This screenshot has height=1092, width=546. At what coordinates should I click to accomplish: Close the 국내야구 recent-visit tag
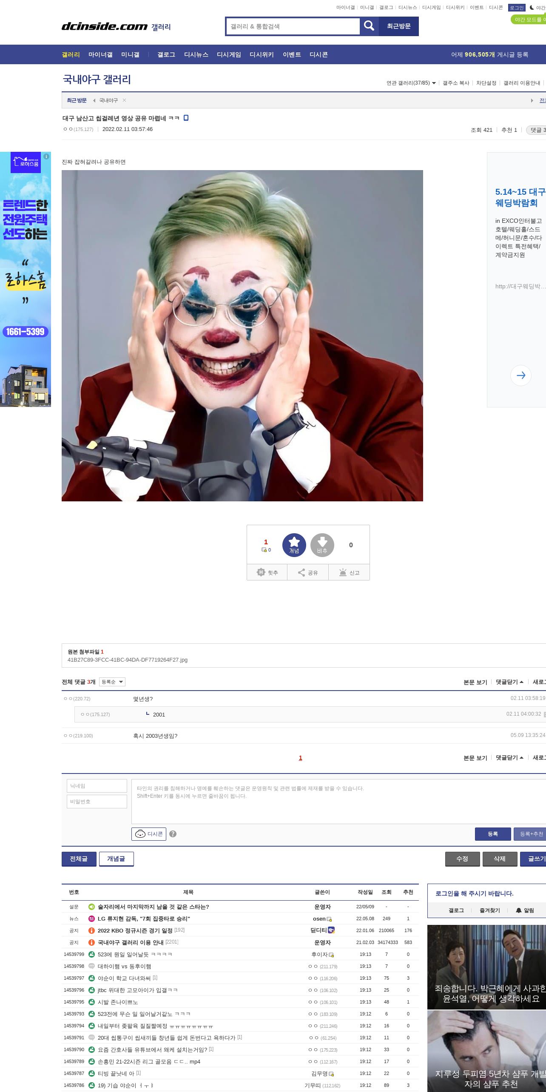[x=124, y=100]
